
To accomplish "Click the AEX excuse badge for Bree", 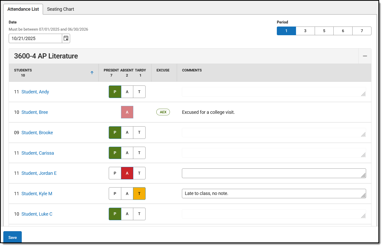I will [x=163, y=112].
